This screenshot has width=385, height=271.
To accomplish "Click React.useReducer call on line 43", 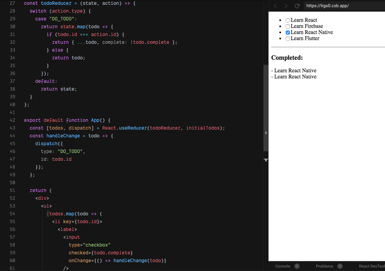I will pyautogui.click(x=125, y=128).
